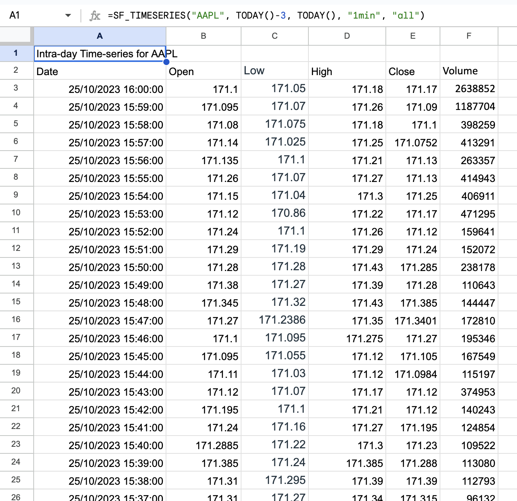Click low value 171.295
Image resolution: width=517 pixels, height=501 pixels.
tap(275, 480)
